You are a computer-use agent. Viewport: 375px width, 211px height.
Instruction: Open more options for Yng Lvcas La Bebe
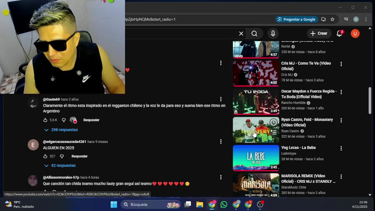pos(341,149)
